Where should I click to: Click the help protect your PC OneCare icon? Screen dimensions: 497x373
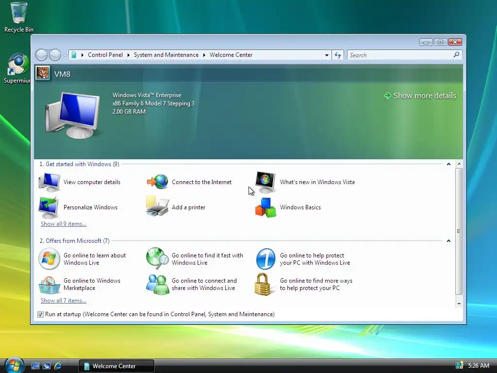[x=265, y=259]
